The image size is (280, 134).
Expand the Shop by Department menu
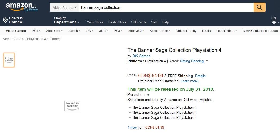(x=67, y=20)
